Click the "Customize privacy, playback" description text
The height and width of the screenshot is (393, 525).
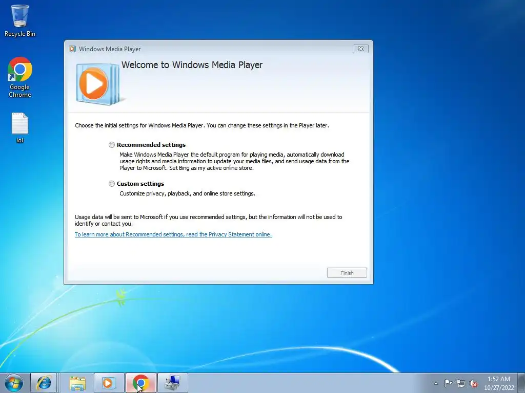(187, 193)
